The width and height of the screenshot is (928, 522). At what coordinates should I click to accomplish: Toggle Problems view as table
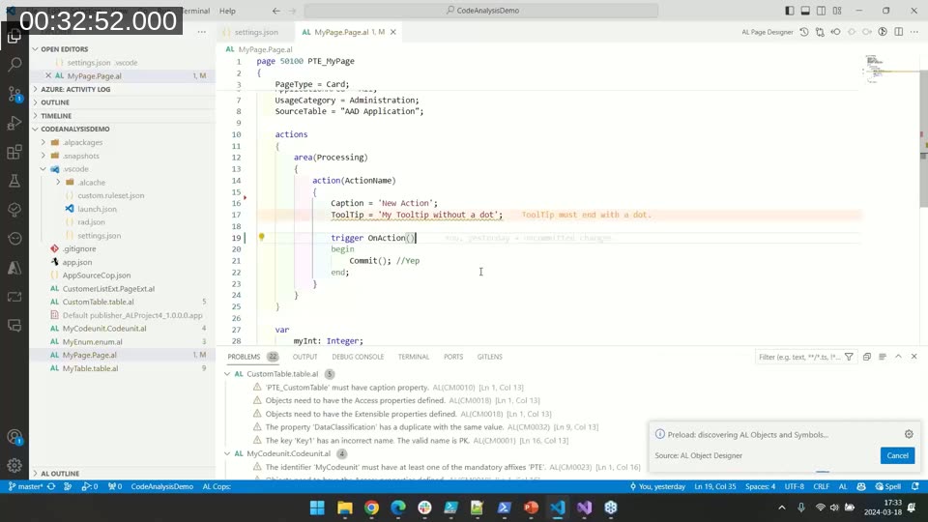coord(883,357)
